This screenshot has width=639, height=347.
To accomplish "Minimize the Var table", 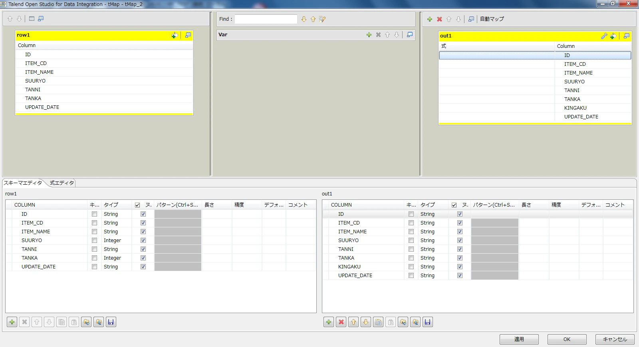I will point(410,35).
